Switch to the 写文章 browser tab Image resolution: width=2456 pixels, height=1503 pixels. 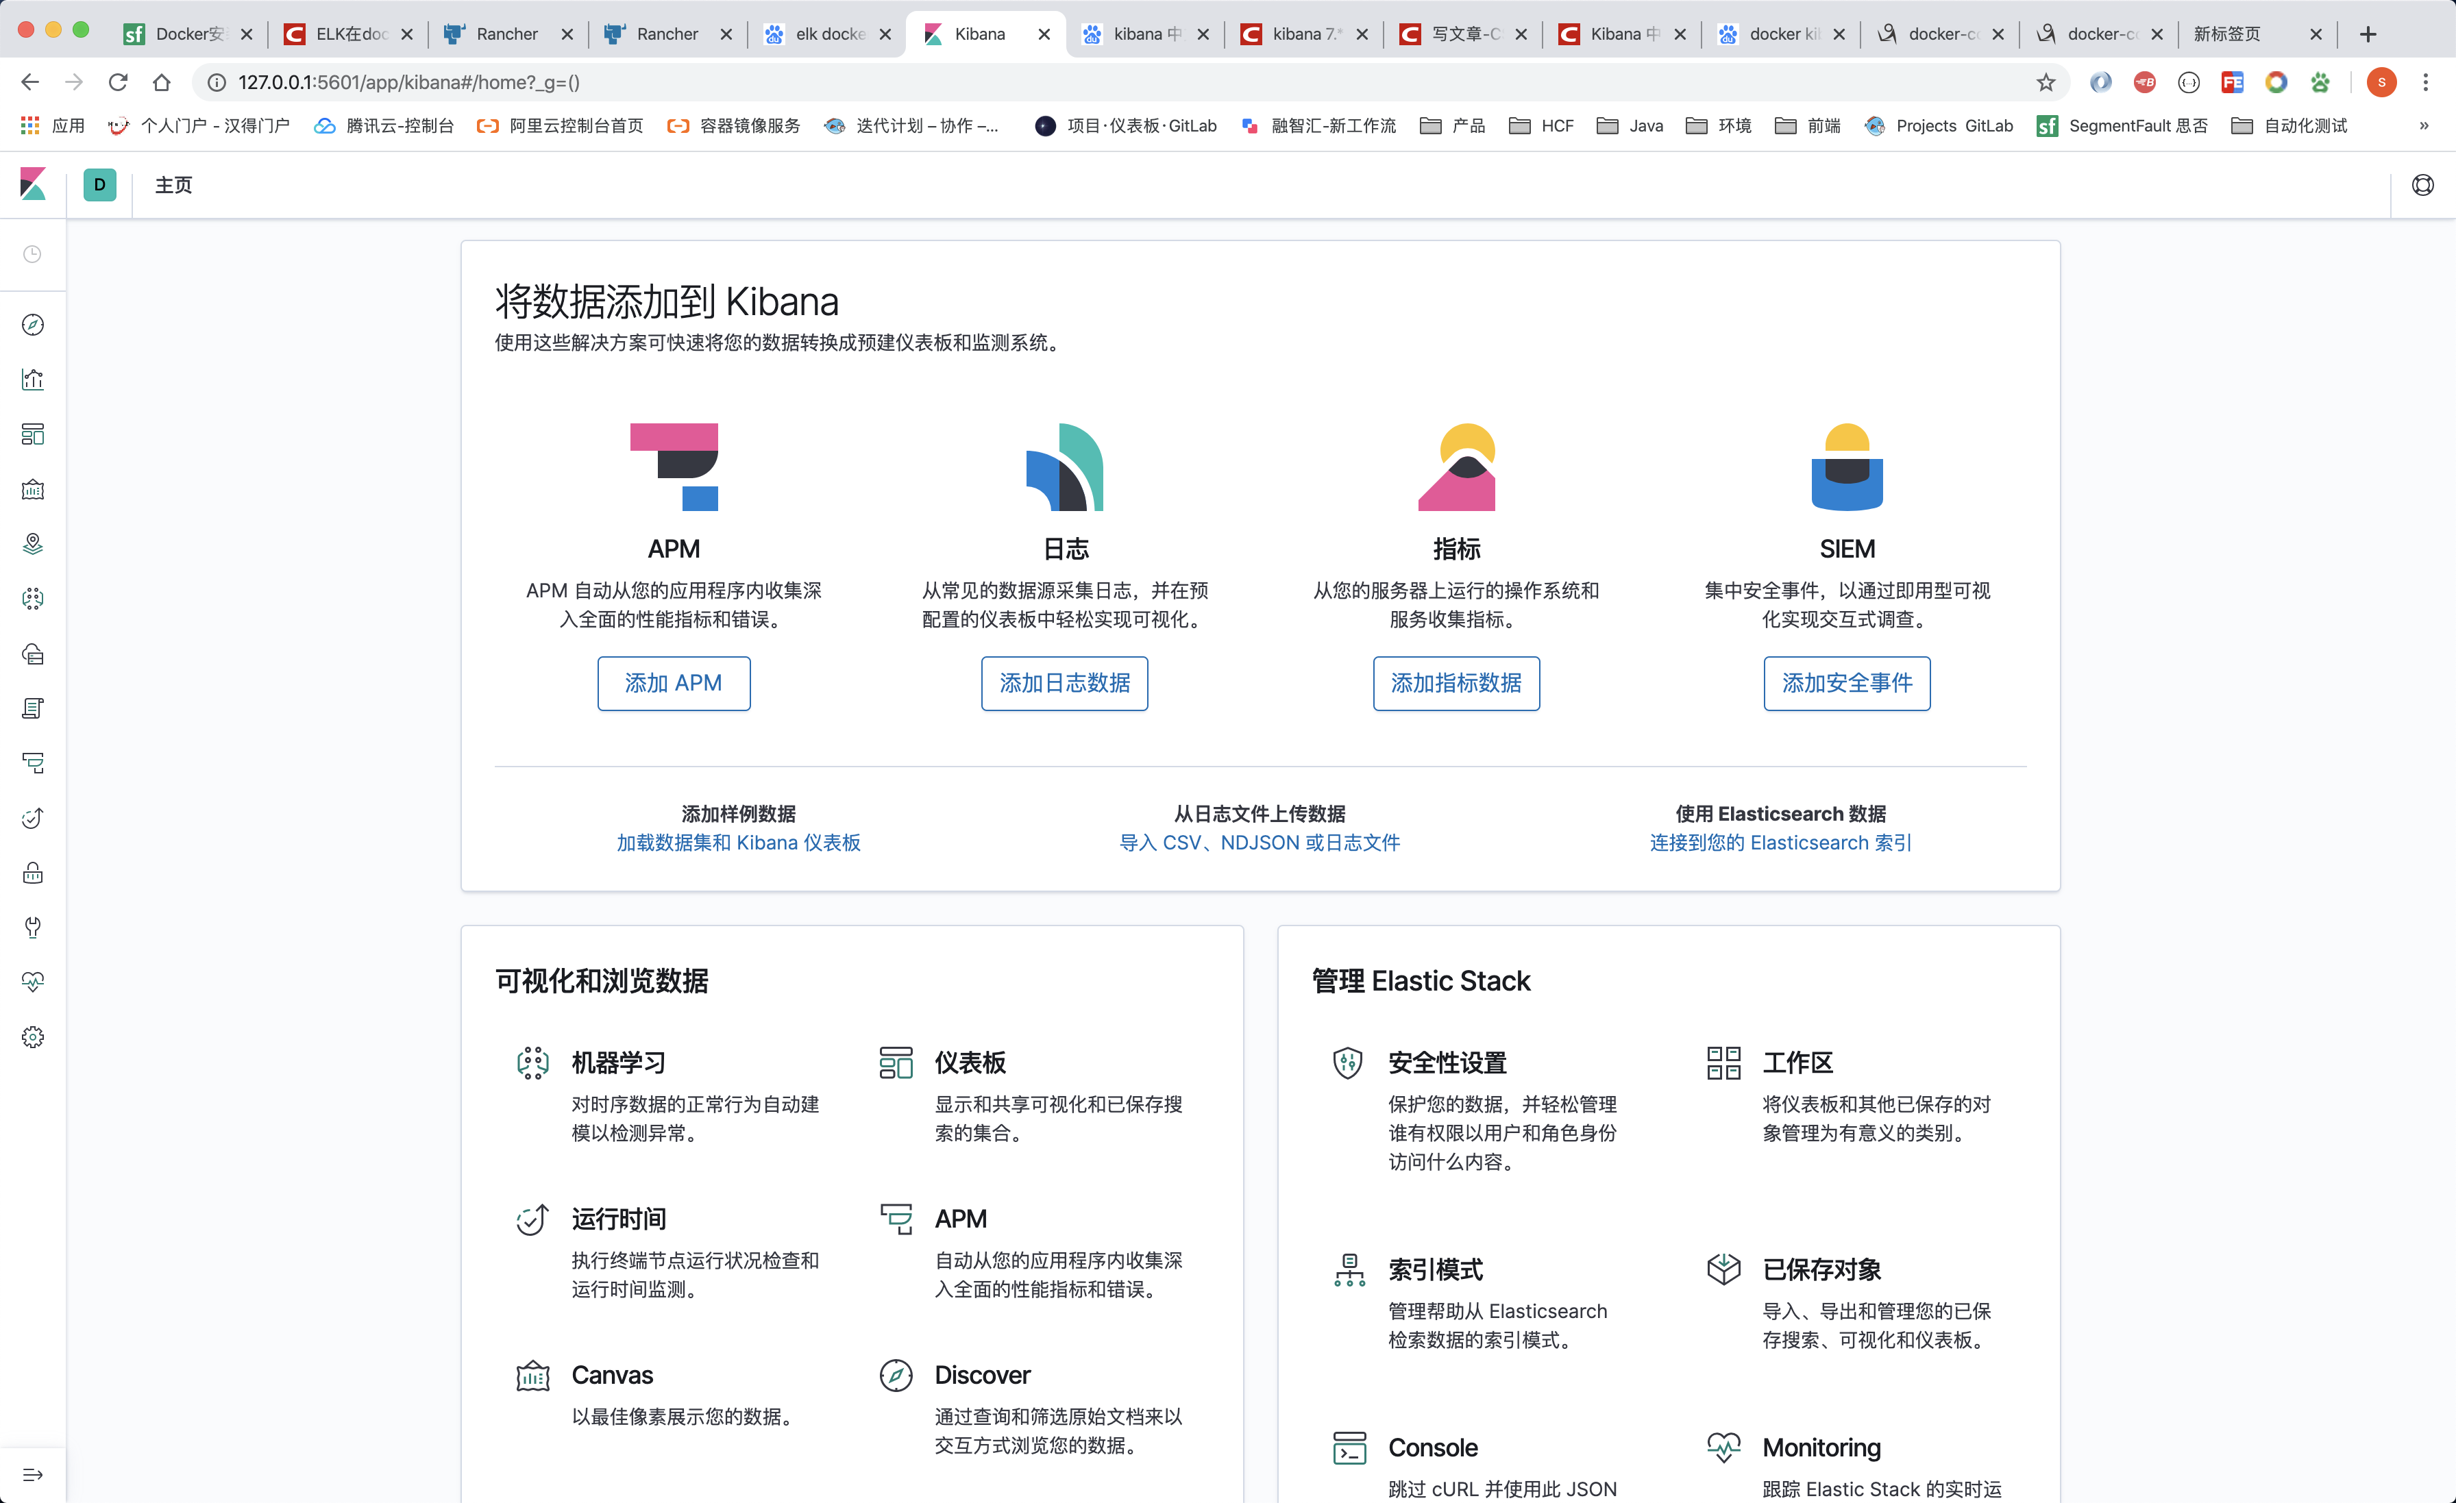(1463, 34)
